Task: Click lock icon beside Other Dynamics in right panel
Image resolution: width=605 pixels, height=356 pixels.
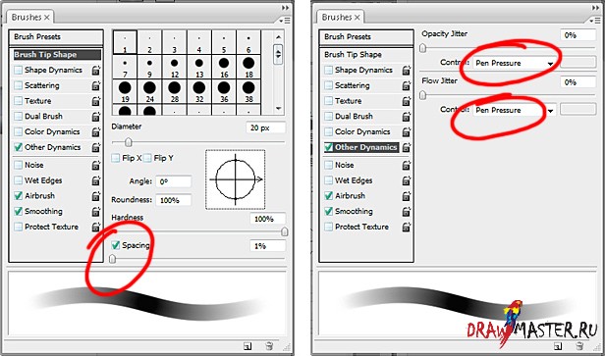Action: (407, 147)
